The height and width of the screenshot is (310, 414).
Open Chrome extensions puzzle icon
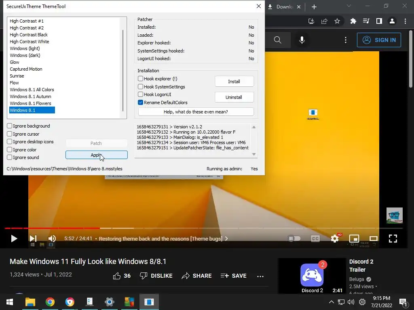(353, 21)
